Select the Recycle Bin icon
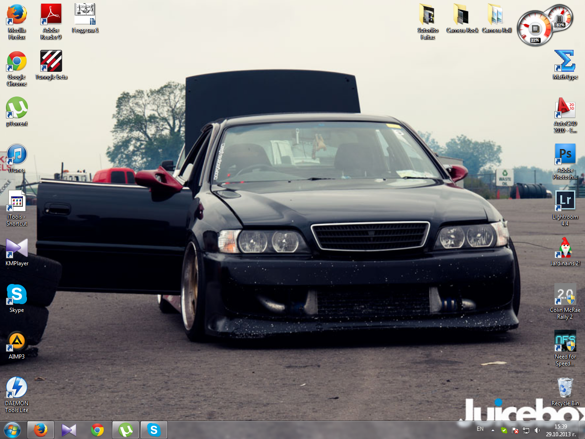This screenshot has height=439, width=585. tap(565, 392)
